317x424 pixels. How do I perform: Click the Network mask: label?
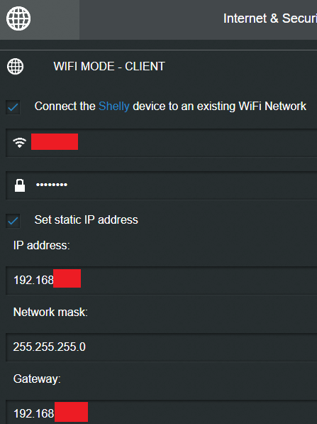50,312
